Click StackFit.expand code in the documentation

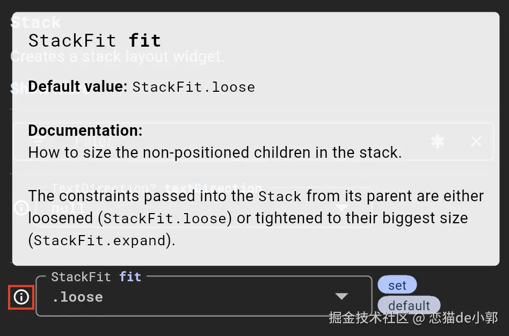point(99,241)
